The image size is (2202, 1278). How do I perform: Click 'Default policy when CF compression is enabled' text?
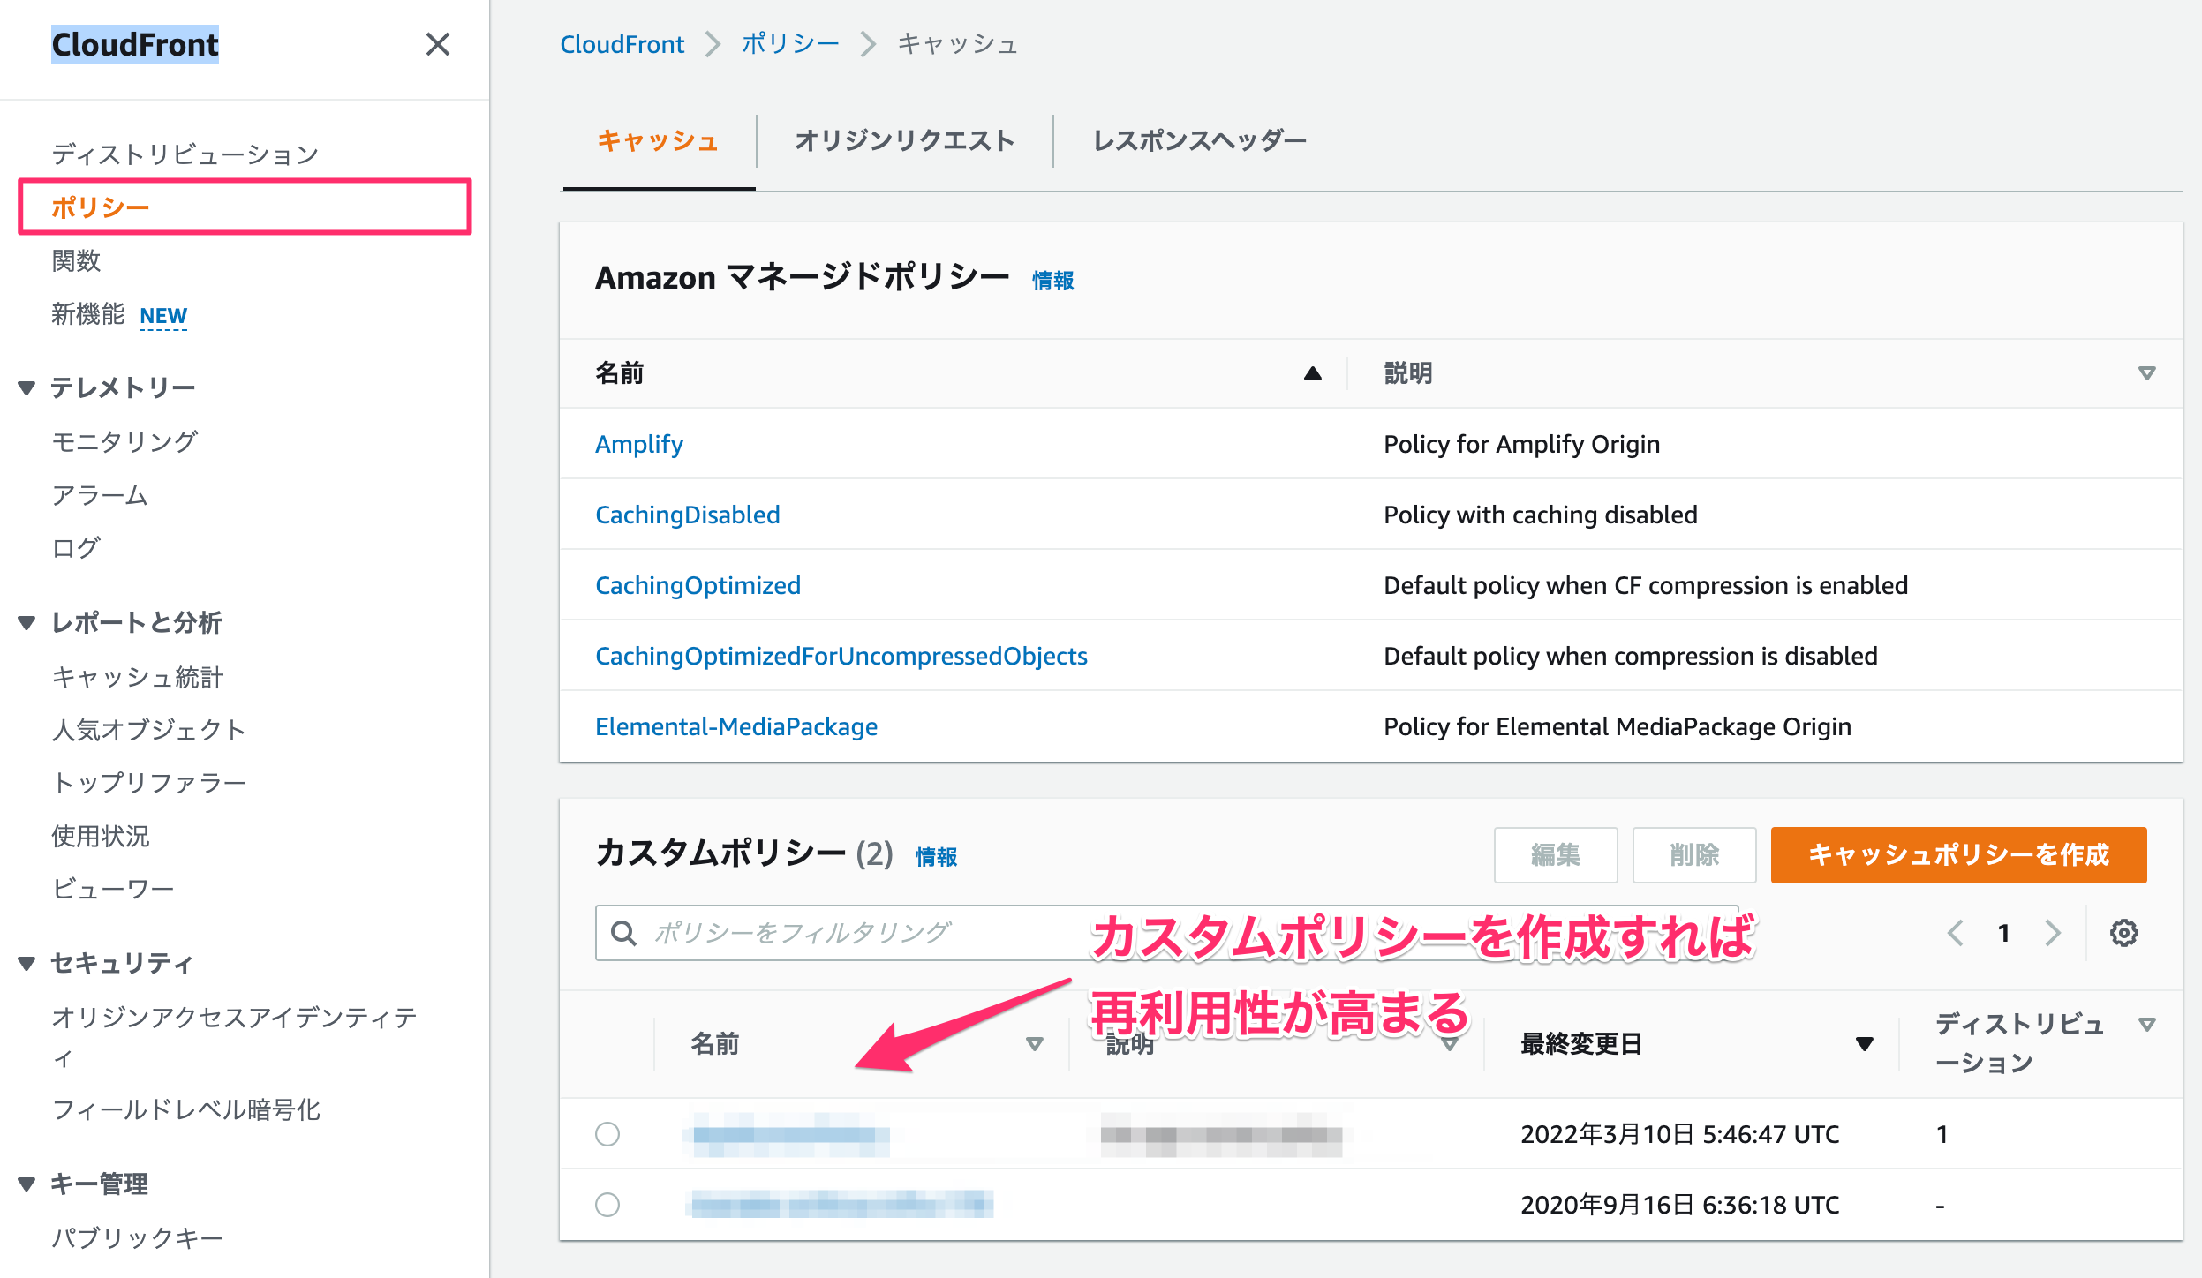pos(1646,585)
